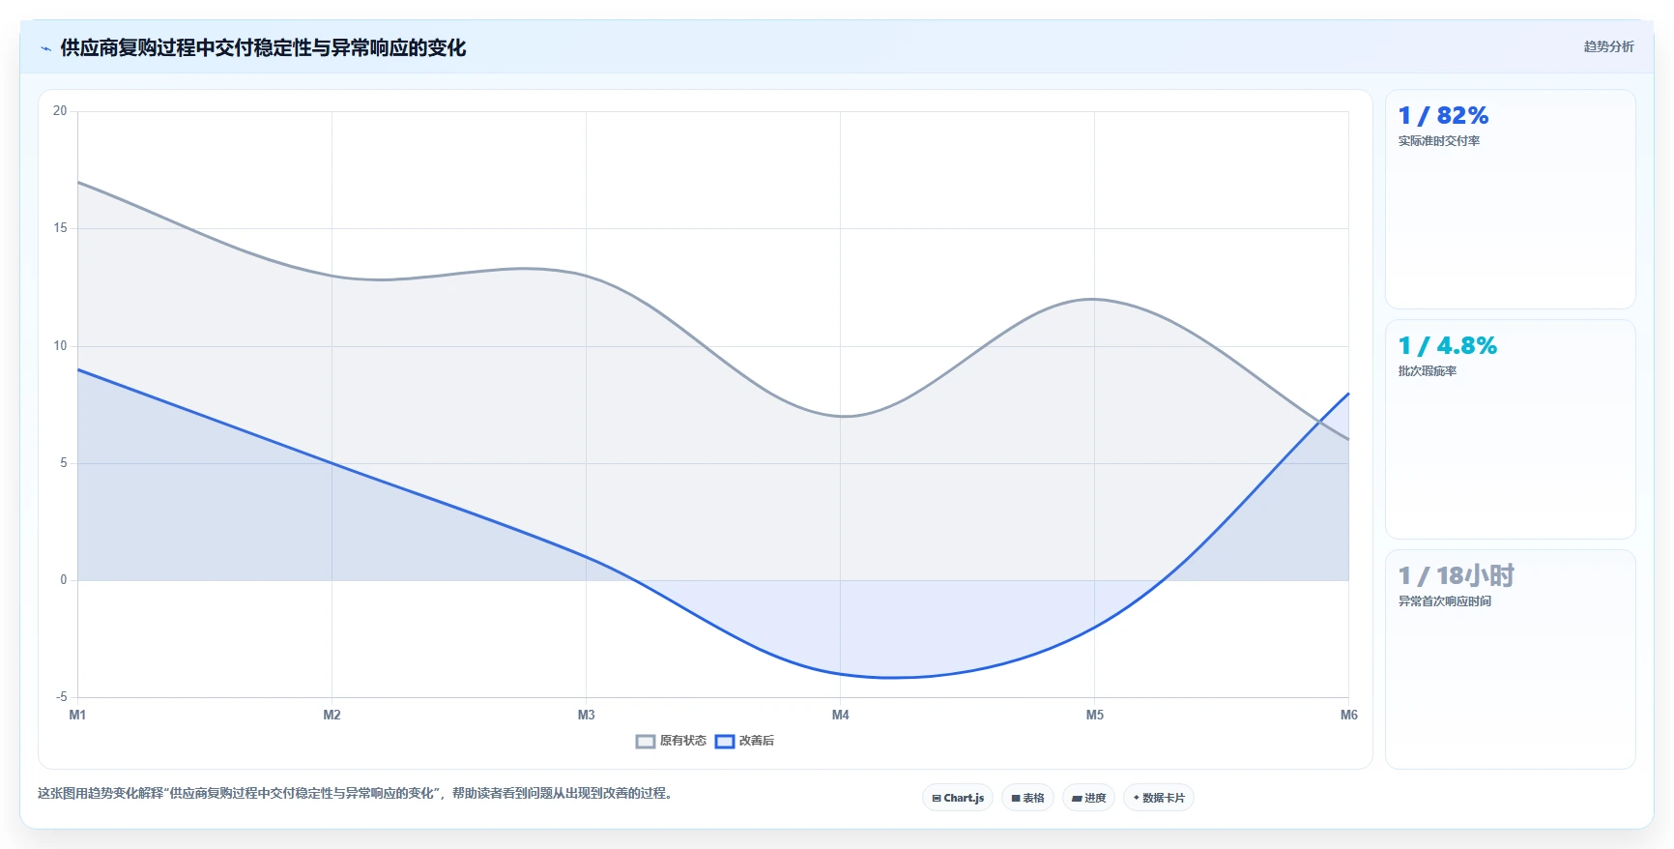
Task: Click the M3 axis label
Action: [x=586, y=716]
